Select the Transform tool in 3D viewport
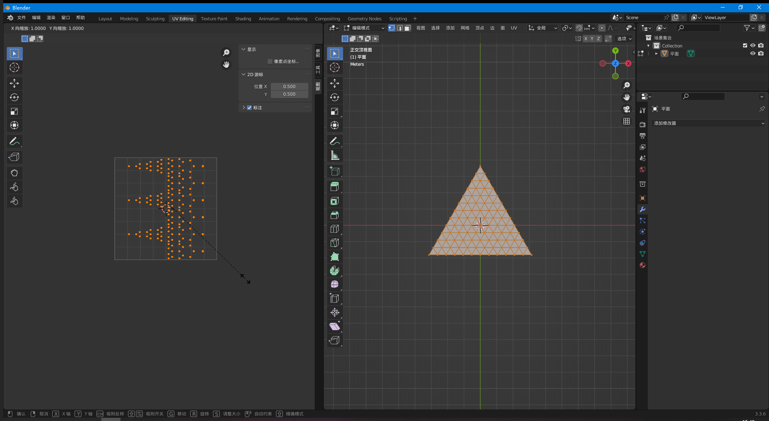 point(335,125)
